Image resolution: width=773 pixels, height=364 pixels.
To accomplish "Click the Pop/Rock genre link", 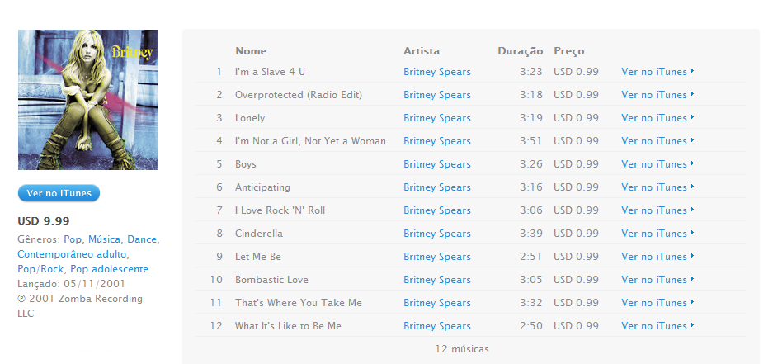I will tap(40, 269).
